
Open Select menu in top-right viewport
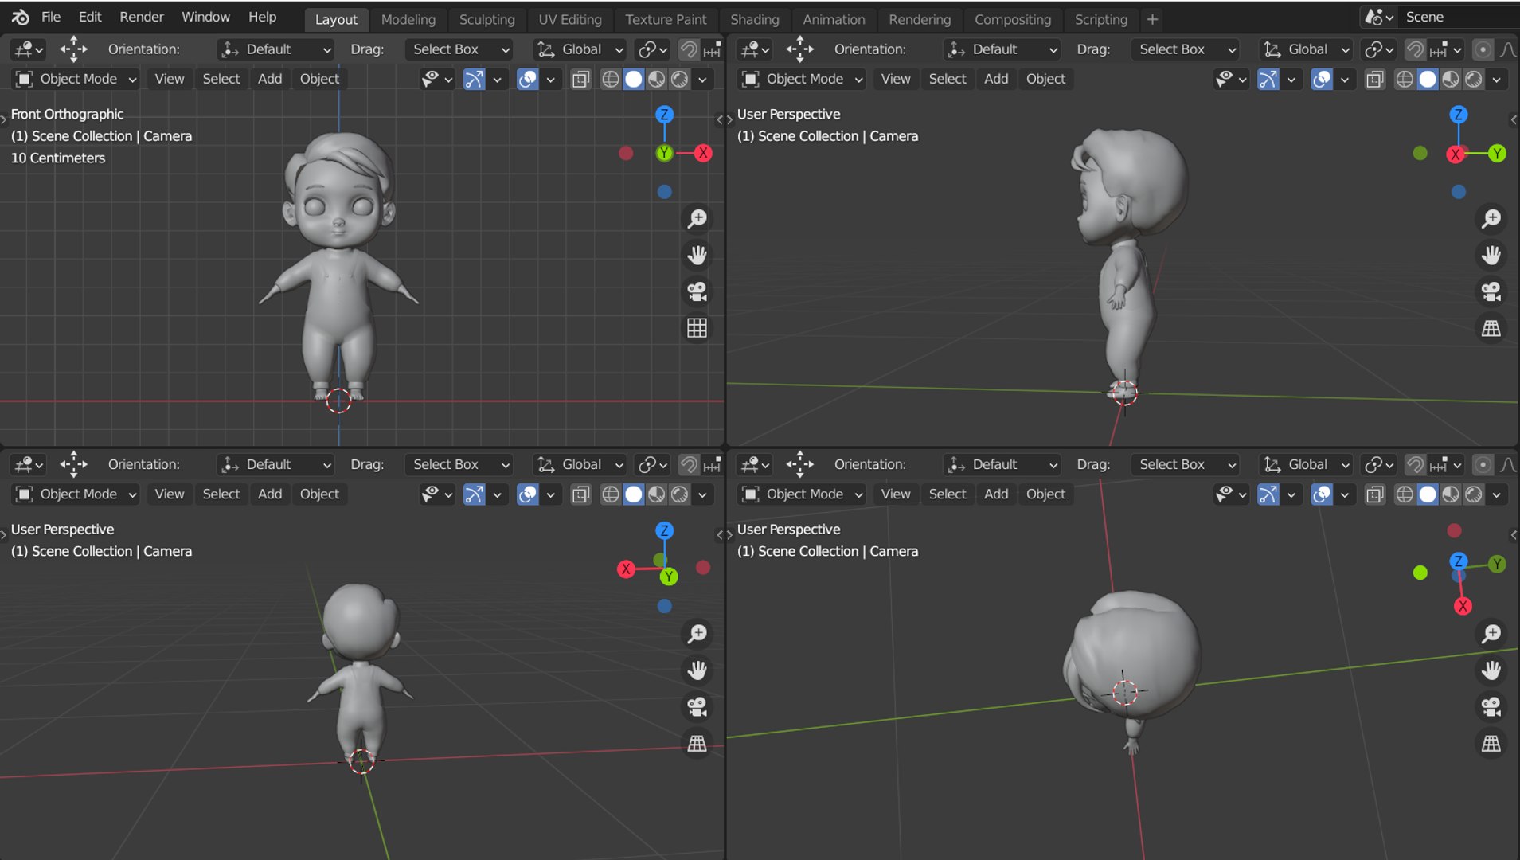point(947,79)
